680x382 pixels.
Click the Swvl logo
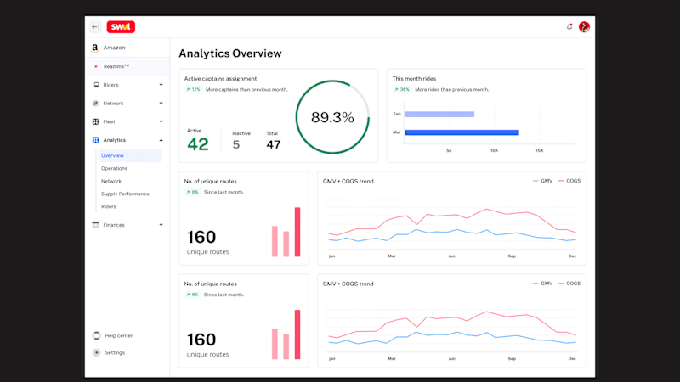(x=121, y=27)
